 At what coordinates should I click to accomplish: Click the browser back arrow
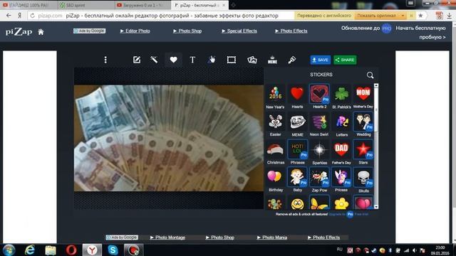(9, 16)
